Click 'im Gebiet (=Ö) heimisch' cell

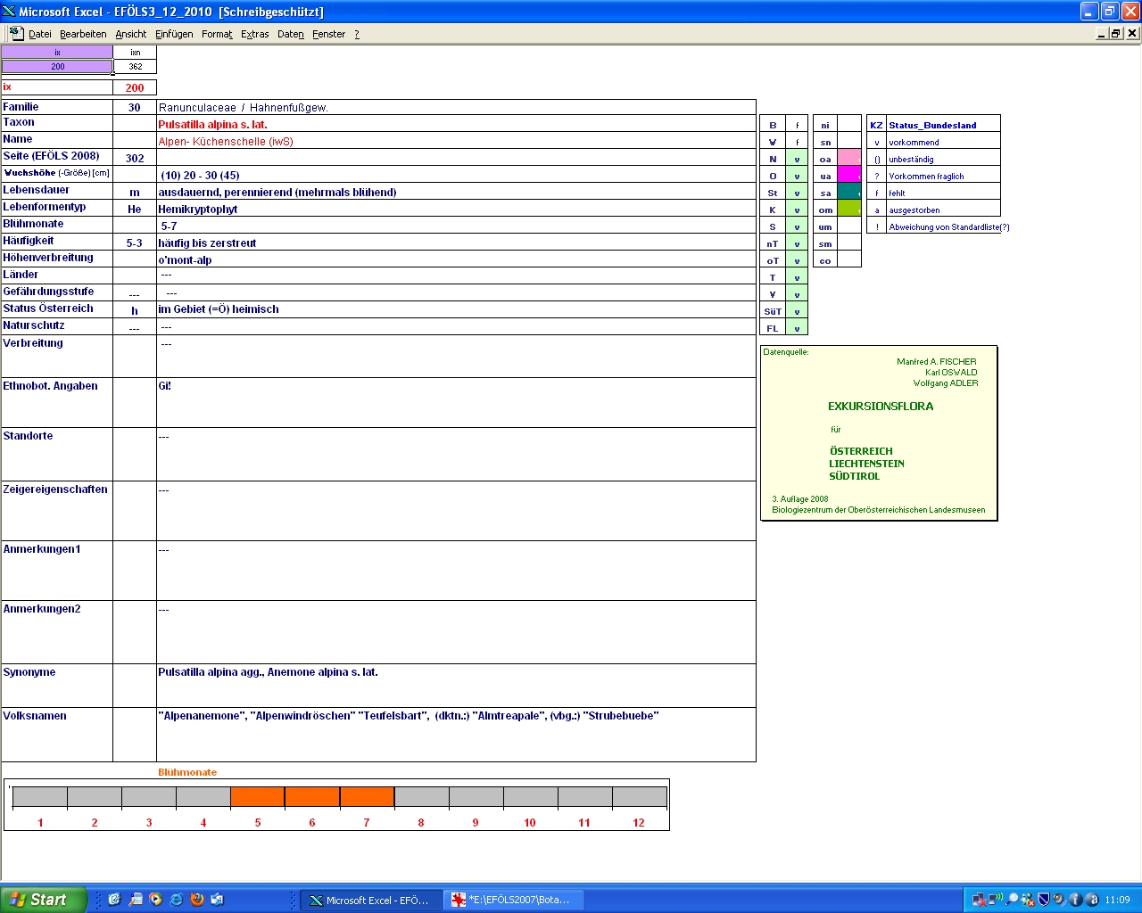(456, 308)
